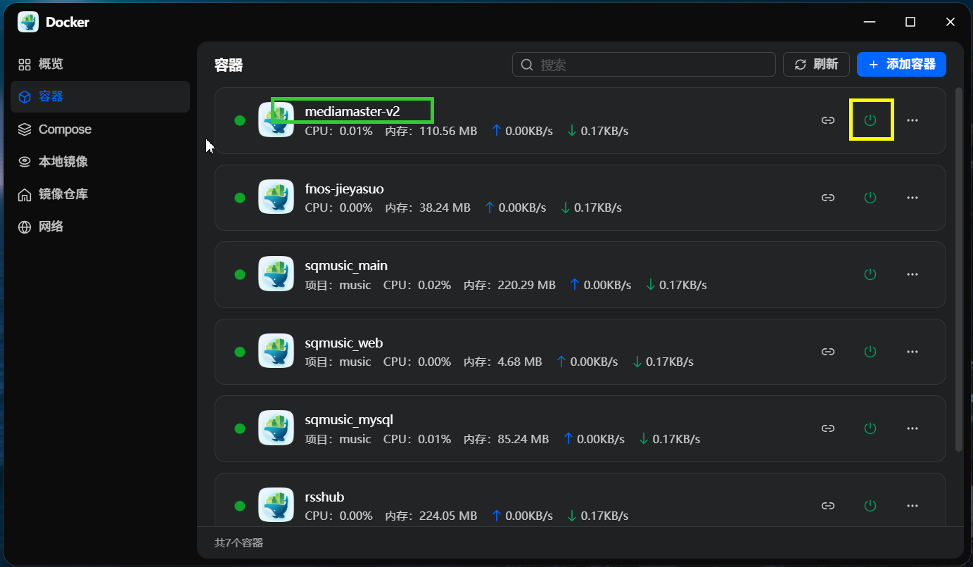Screen dimensions: 973x567
Task: Stop the sqmusic_main container with power button
Action: (870, 274)
